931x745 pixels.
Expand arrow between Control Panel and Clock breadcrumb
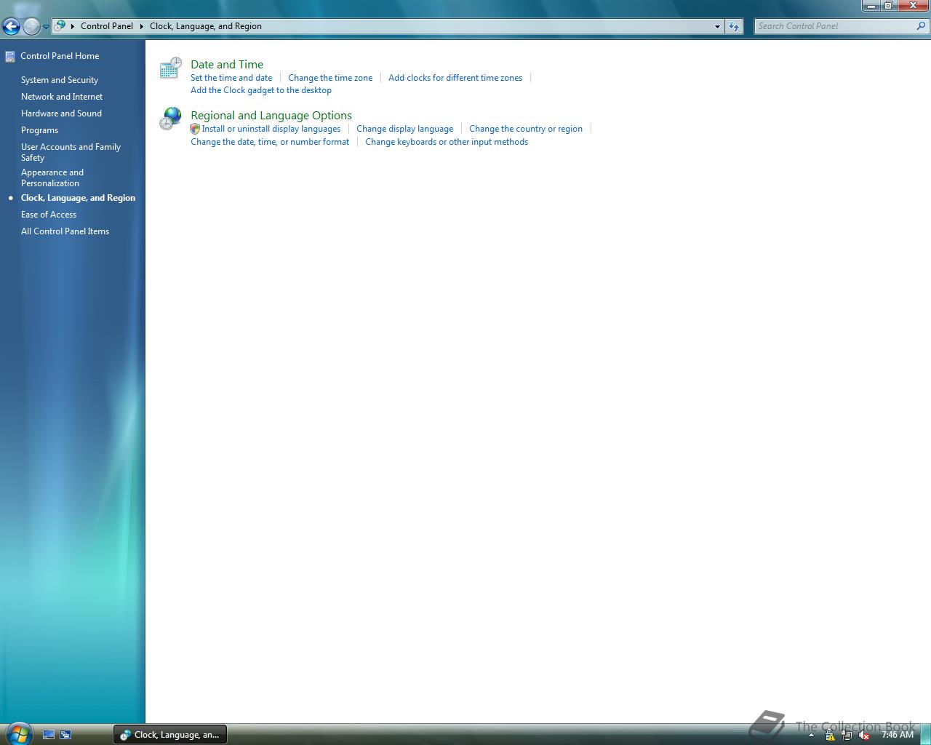(142, 26)
